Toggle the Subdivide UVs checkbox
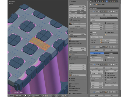Viewport: 129px width, 97px height. [x=105, y=58]
